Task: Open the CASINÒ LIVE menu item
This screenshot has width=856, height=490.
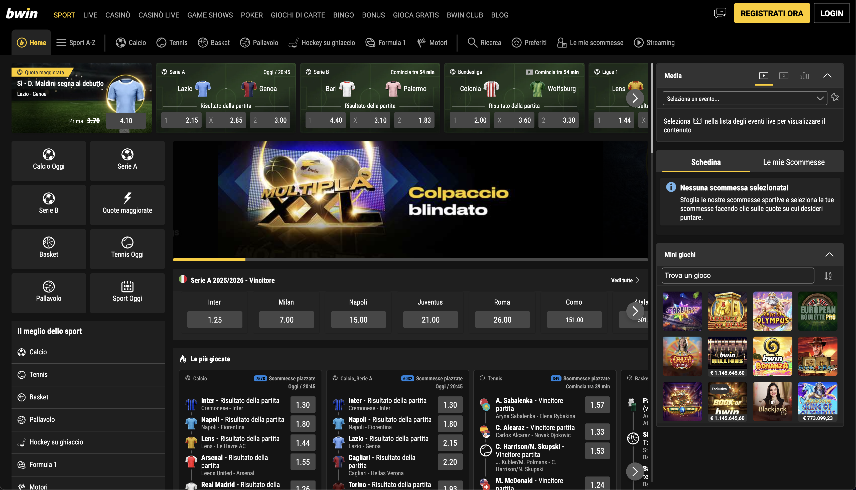Action: 159,15
